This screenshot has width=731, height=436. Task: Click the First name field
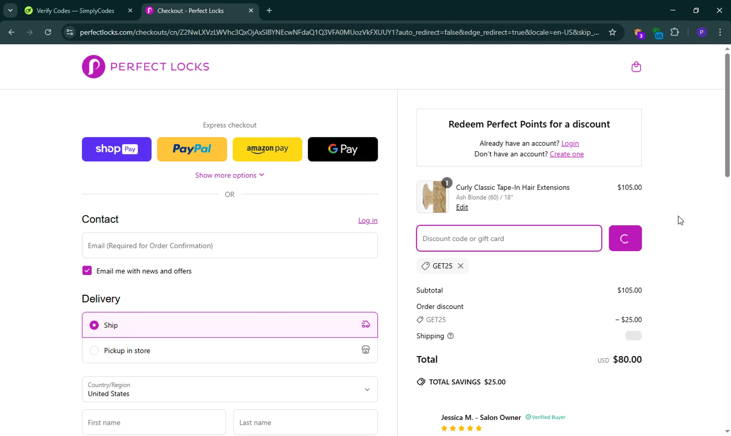(x=154, y=422)
